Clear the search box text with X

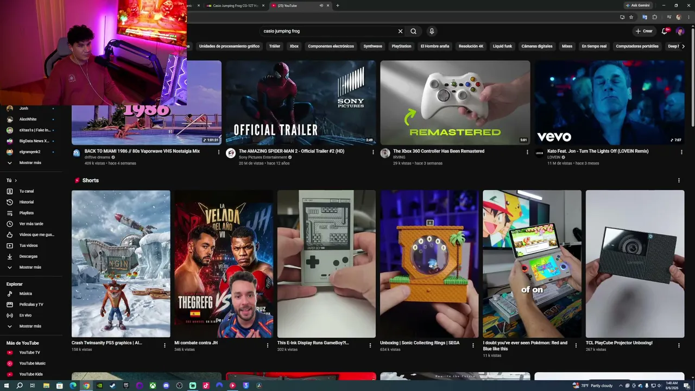(x=400, y=31)
